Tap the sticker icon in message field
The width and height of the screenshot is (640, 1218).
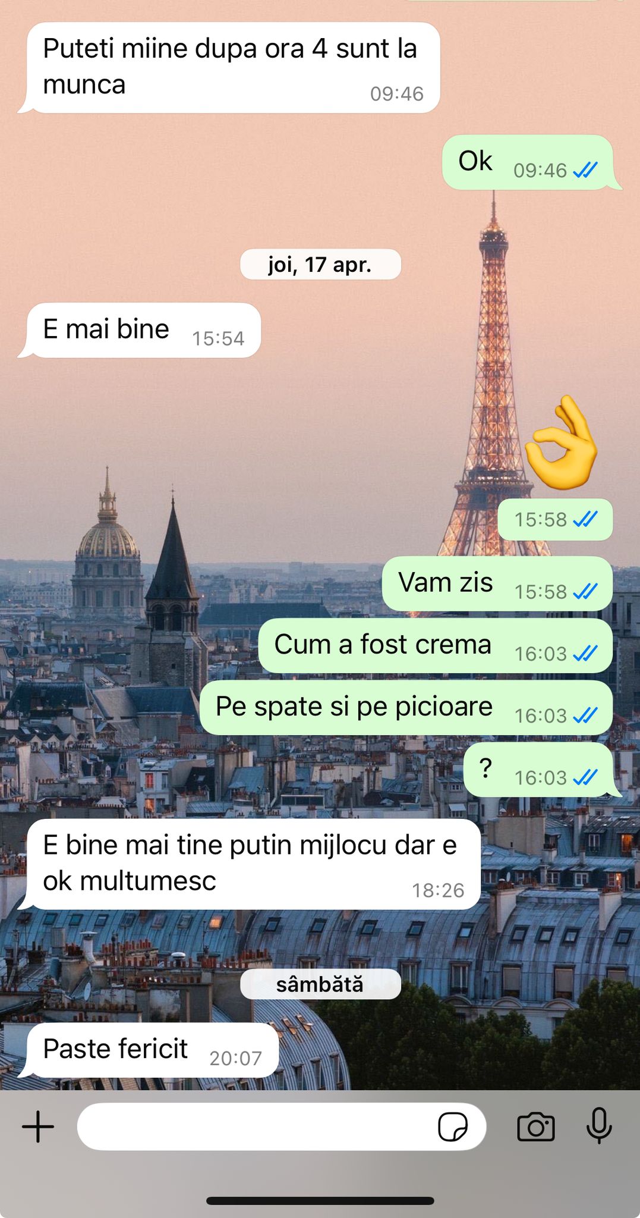point(452,1126)
